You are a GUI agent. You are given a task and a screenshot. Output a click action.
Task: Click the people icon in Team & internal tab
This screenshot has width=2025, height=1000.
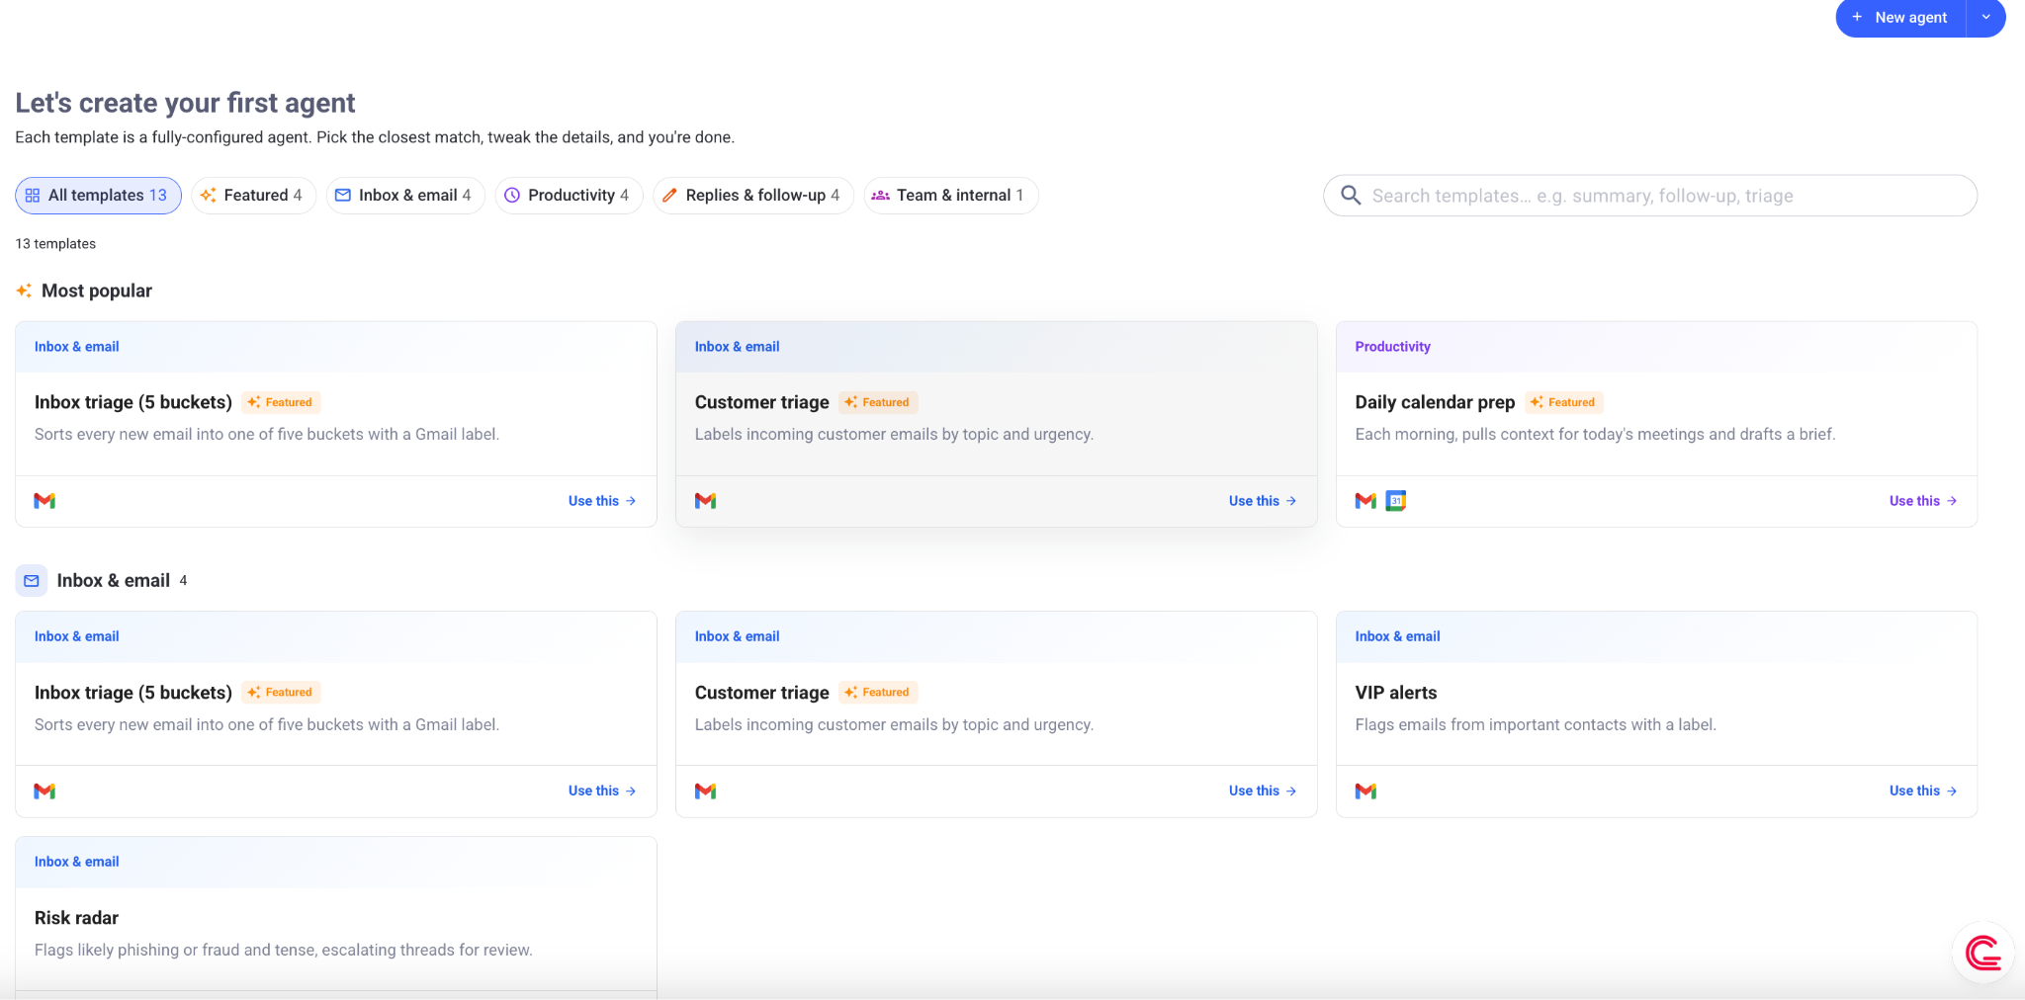click(880, 196)
